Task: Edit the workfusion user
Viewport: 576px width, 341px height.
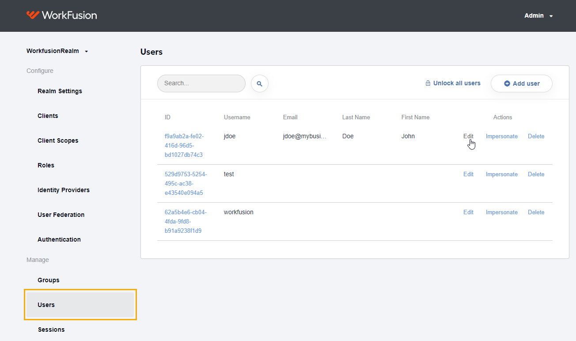Action: (468, 212)
